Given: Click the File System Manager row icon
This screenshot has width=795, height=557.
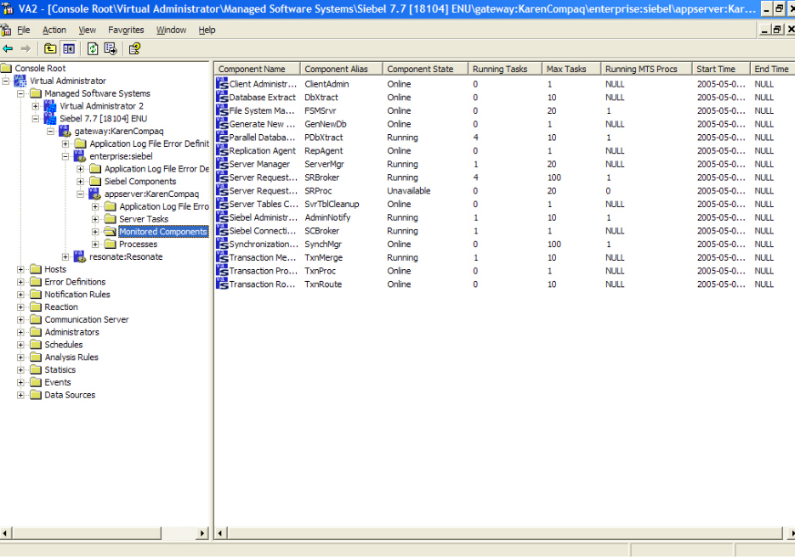Looking at the screenshot, I should pos(222,110).
